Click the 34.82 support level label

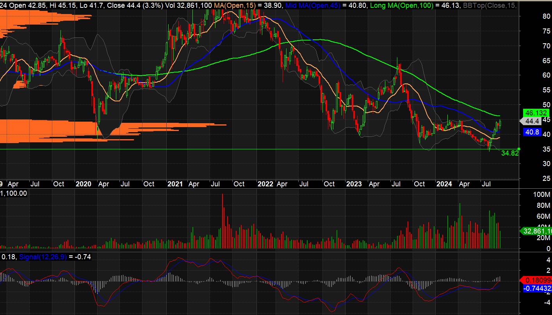coord(509,153)
